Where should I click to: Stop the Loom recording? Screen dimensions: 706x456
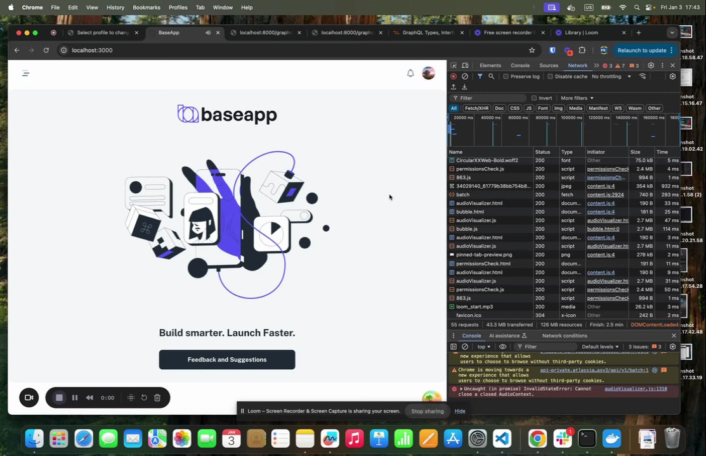point(59,398)
